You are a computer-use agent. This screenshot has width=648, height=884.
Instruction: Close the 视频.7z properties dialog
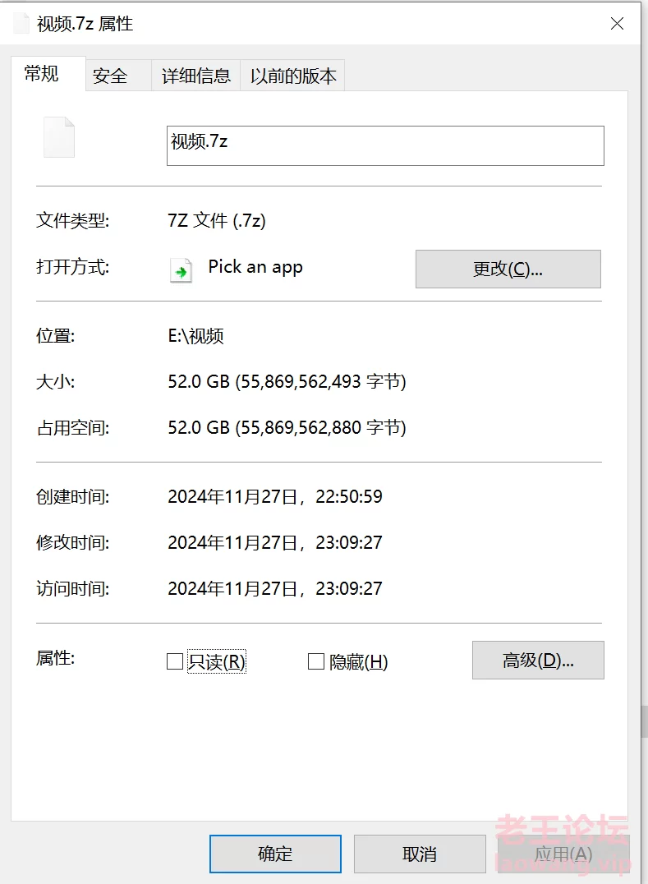click(x=617, y=24)
